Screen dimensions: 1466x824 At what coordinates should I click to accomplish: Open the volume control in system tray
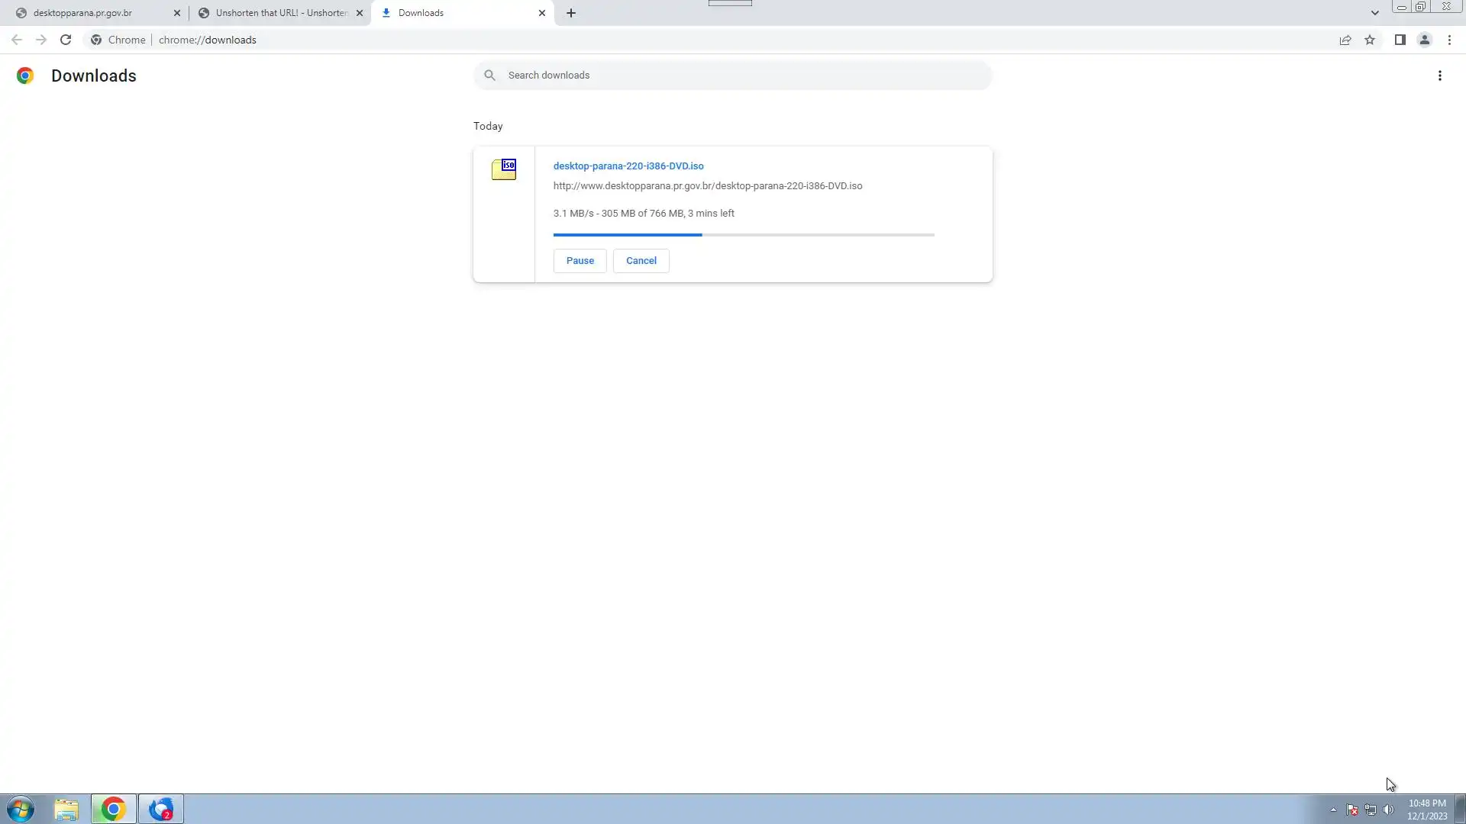(1388, 810)
